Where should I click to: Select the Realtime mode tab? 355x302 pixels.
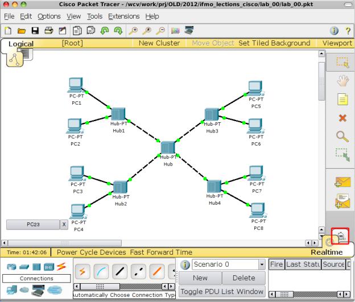click(327, 252)
